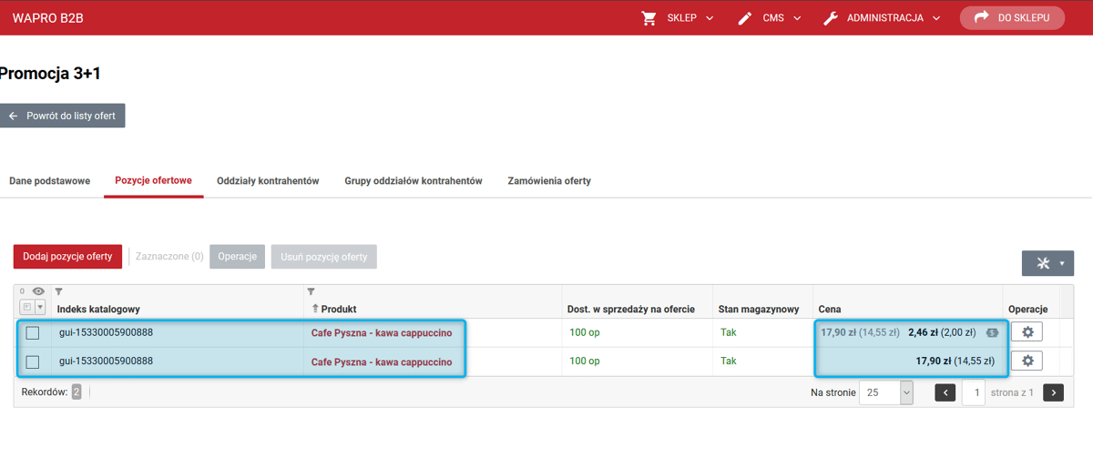The height and width of the screenshot is (458, 1093).
Task: Open the selection options arrow in table header
Action: tap(40, 308)
